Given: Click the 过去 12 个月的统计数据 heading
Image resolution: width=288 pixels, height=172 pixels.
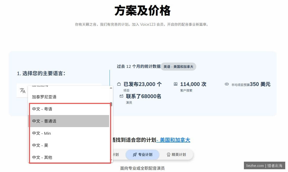Looking at the screenshot, I should coord(139,67).
